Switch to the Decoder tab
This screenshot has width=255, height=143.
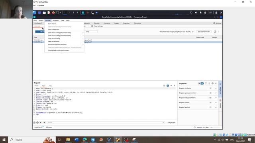click(x=96, y=23)
